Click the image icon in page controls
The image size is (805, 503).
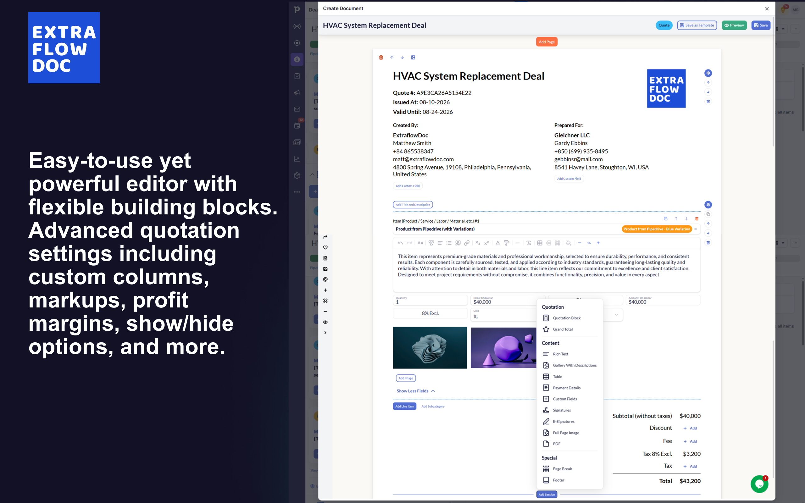click(x=413, y=58)
